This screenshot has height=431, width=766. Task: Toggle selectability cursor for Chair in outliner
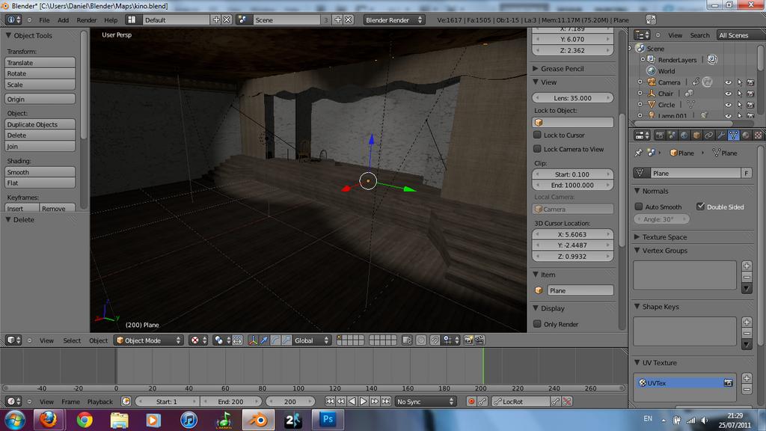coord(740,94)
